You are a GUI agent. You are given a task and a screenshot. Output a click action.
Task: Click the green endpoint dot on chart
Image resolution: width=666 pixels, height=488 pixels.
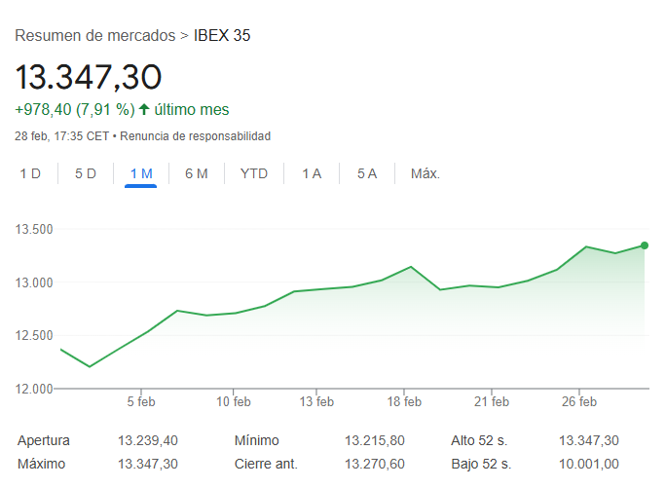click(x=645, y=245)
